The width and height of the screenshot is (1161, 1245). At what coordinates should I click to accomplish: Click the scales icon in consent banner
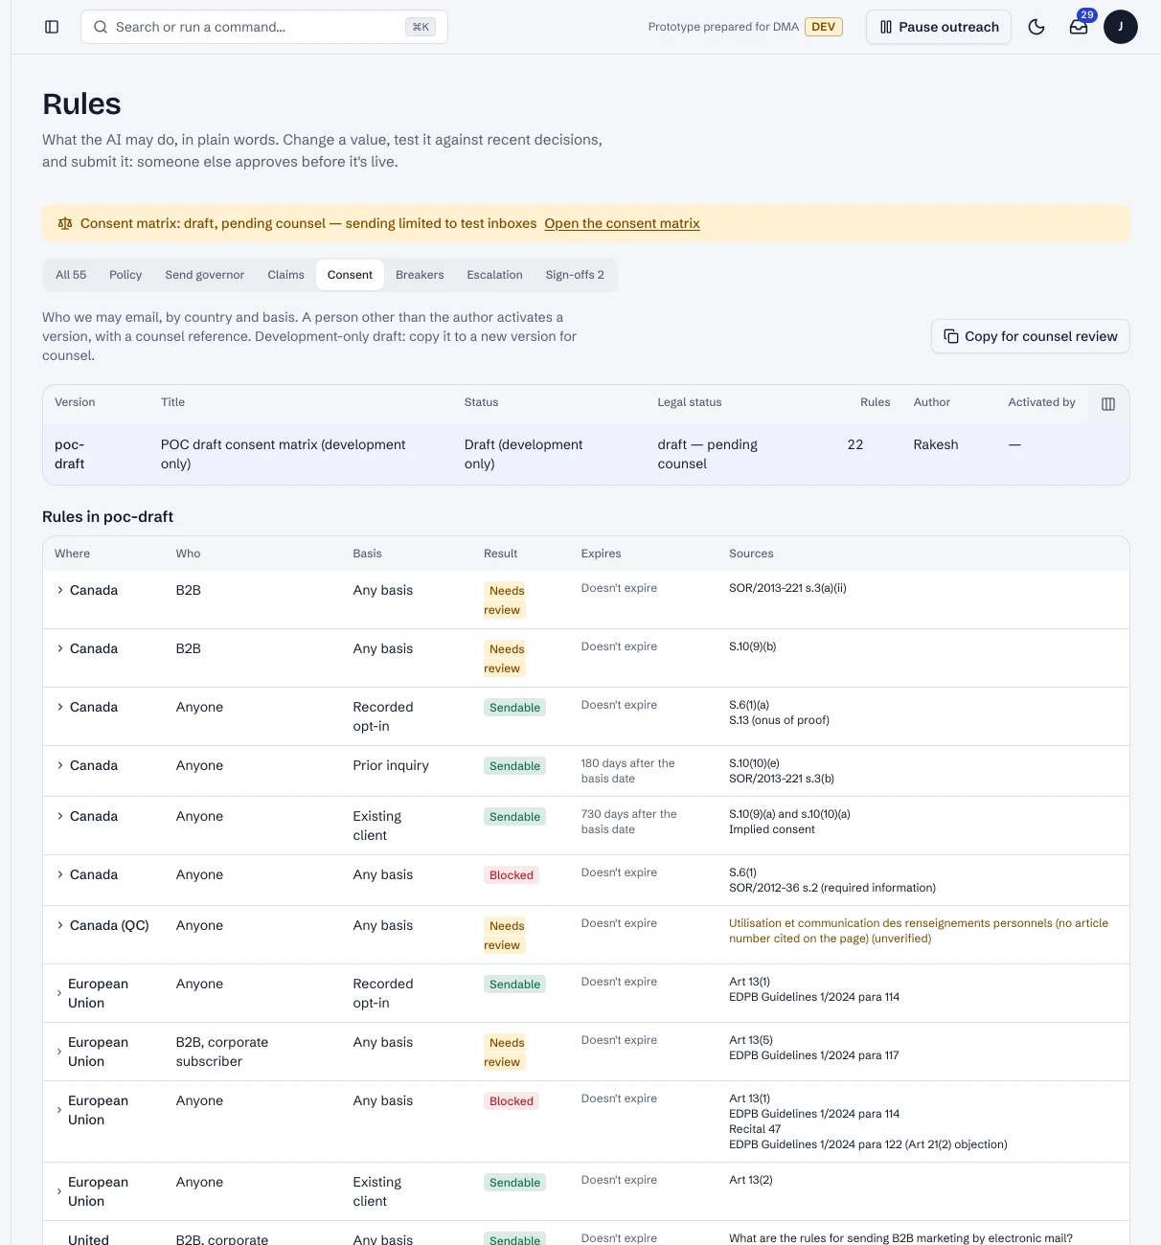(x=65, y=223)
